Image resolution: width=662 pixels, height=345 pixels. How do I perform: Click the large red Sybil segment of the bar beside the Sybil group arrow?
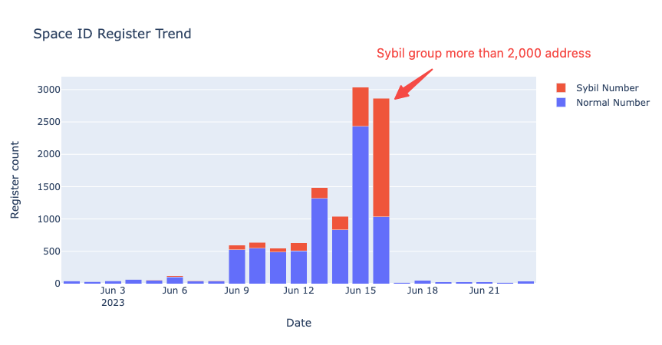click(381, 158)
